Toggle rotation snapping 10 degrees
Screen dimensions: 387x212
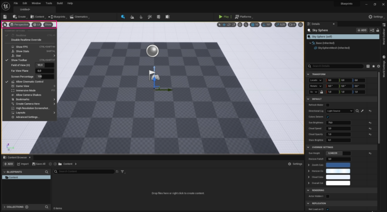(267, 25)
